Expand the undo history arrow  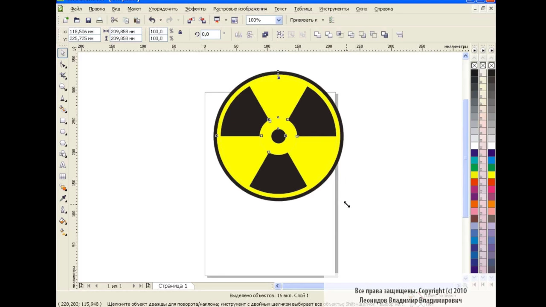click(161, 20)
